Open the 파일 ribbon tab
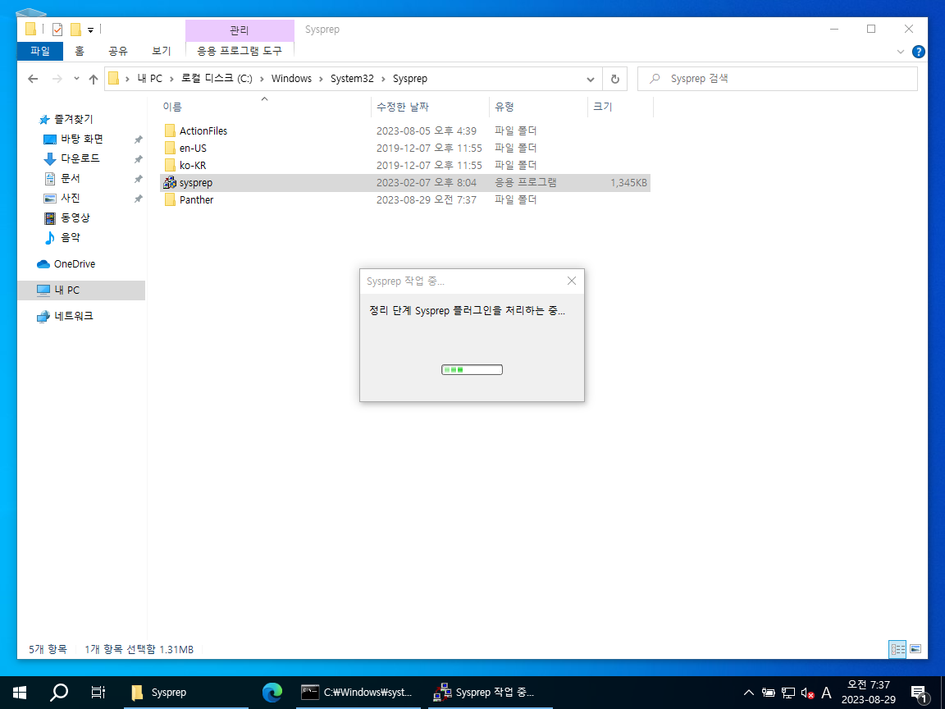 point(39,51)
